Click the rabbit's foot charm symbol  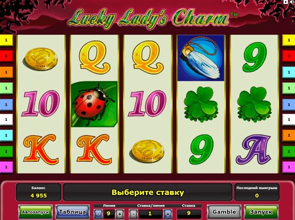201,58
